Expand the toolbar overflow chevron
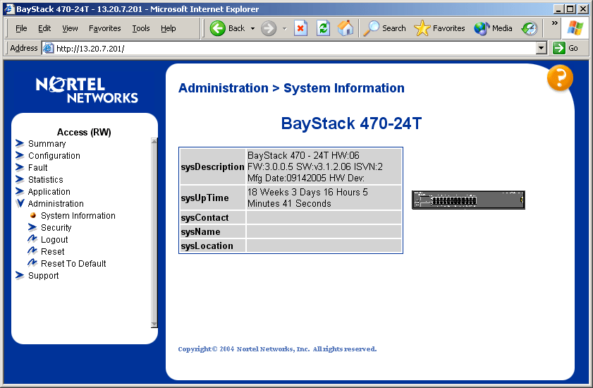 [x=554, y=23]
